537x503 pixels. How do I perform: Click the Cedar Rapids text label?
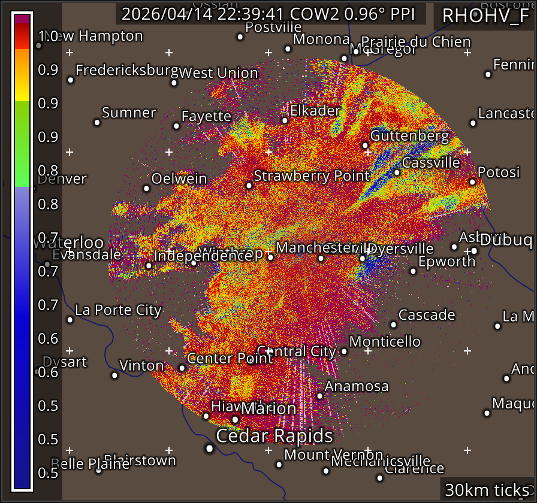(x=274, y=435)
